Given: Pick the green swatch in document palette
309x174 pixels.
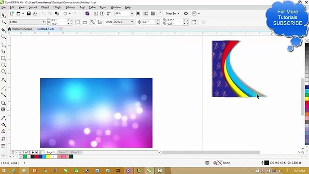Looking at the screenshot, I should 25,157.
